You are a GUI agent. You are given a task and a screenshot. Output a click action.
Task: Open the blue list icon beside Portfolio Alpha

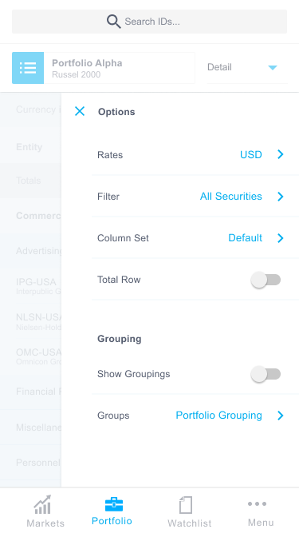point(28,68)
